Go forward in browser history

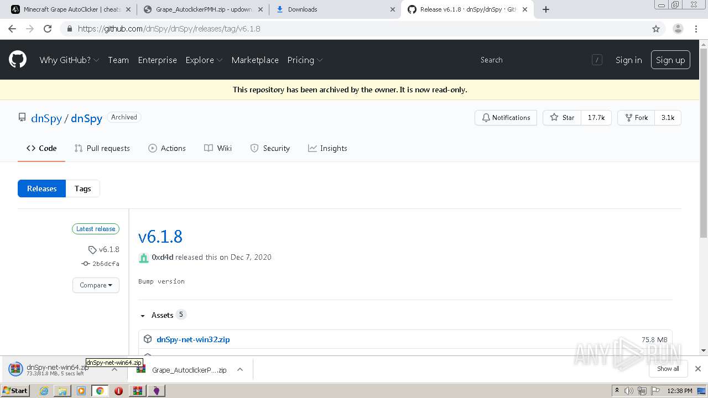[30, 29]
